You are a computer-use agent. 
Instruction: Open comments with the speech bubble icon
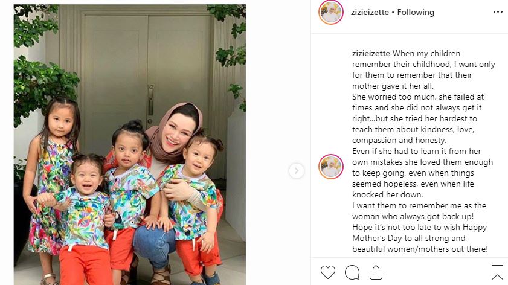tap(352, 272)
